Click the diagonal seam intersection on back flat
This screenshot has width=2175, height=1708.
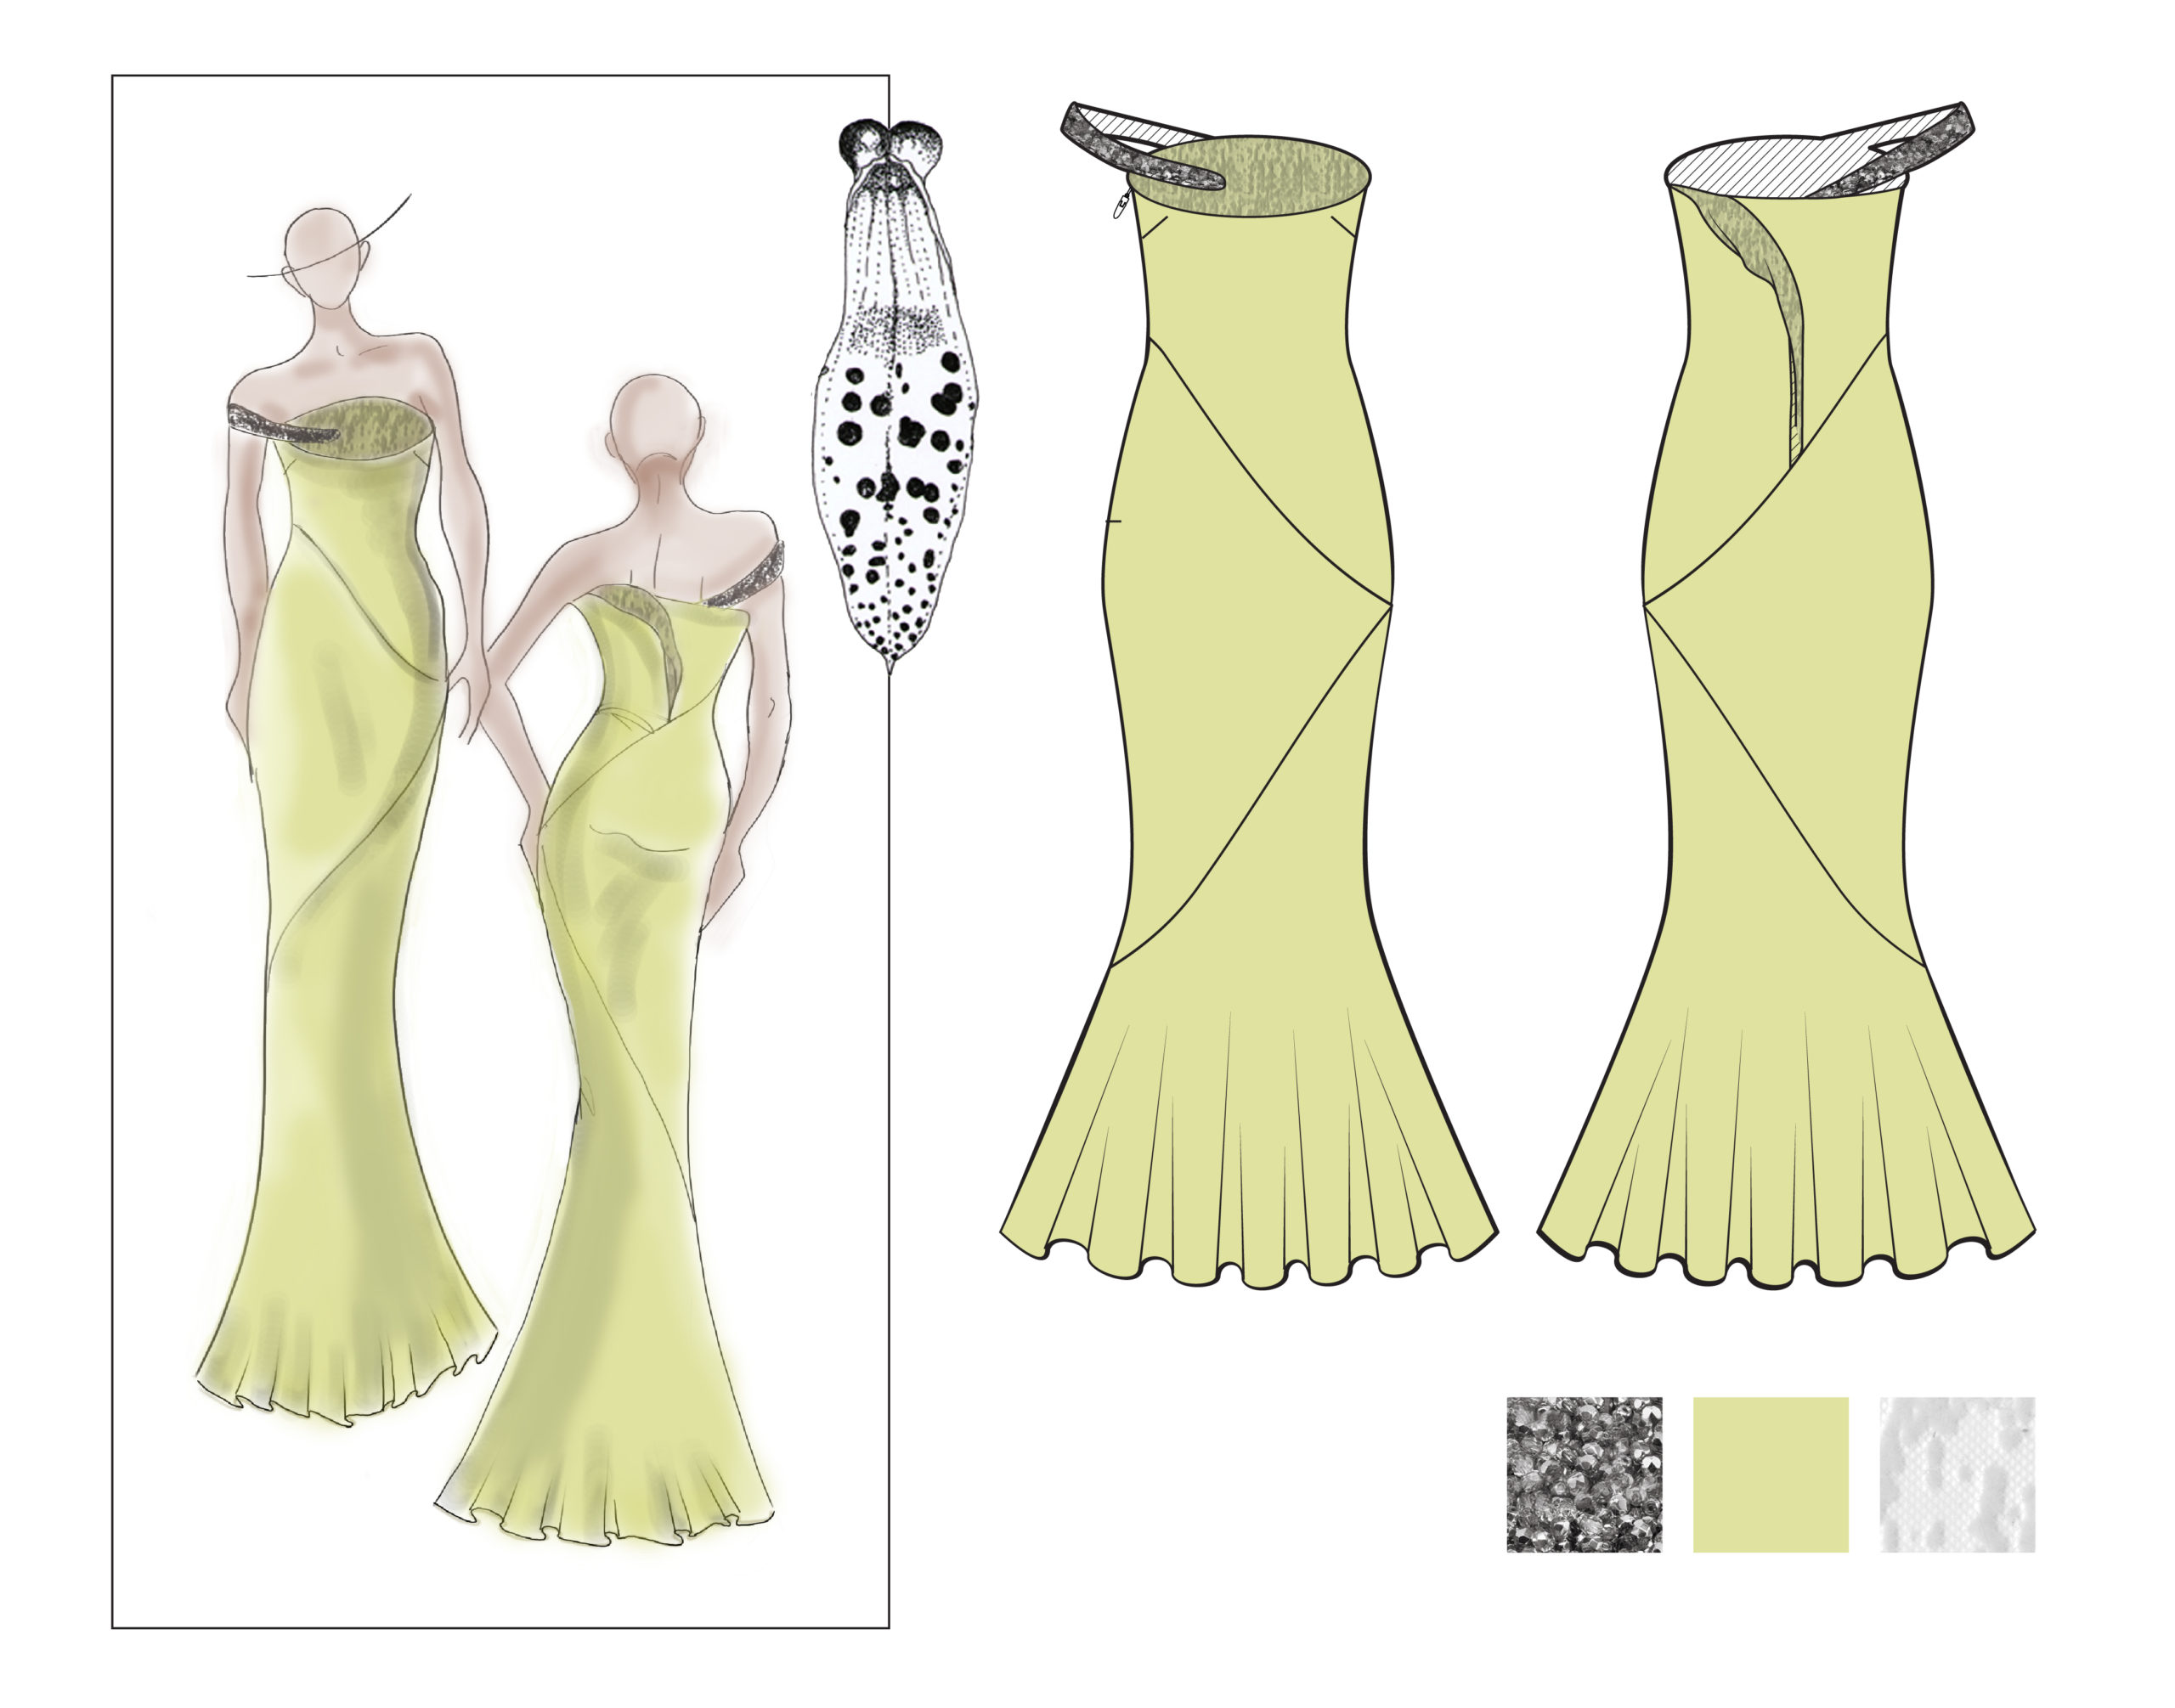pos(1647,606)
